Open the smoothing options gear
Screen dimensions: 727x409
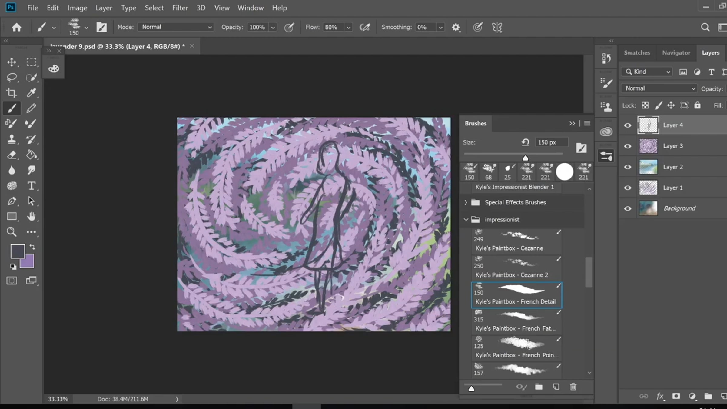click(x=456, y=27)
